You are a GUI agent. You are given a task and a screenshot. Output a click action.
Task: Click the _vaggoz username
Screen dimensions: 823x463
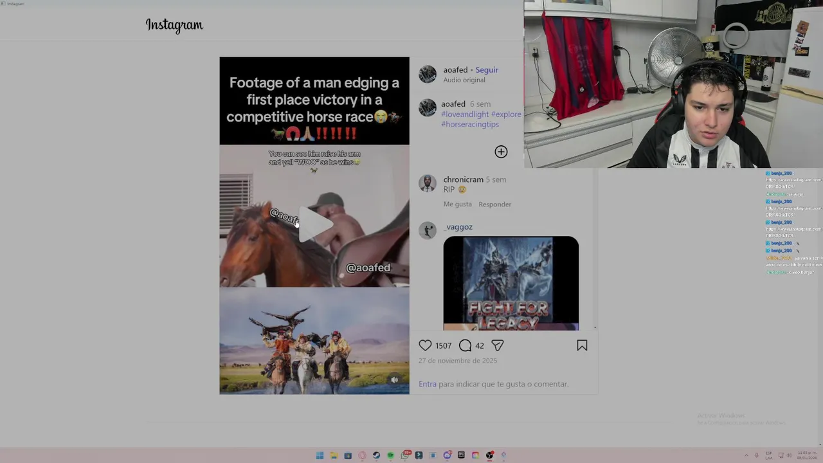(x=458, y=227)
